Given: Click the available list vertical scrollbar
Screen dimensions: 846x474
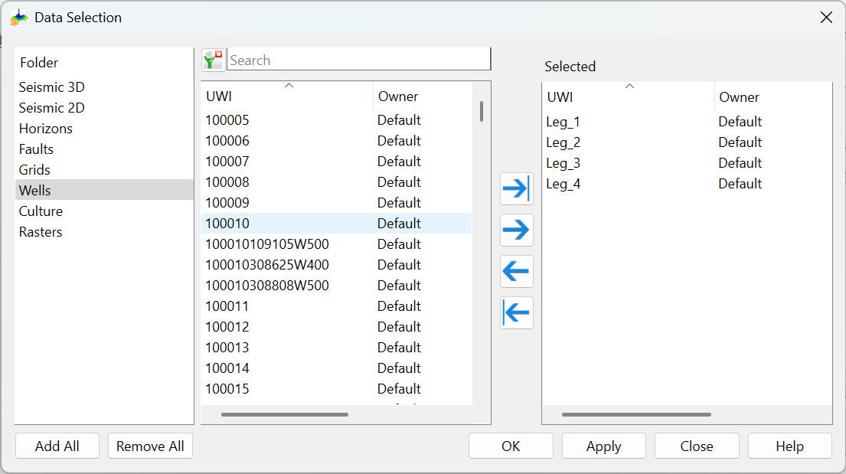Looking at the screenshot, I should tap(482, 112).
